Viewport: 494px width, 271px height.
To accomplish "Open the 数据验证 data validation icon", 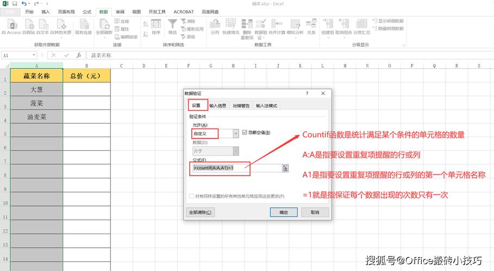I will point(261,24).
